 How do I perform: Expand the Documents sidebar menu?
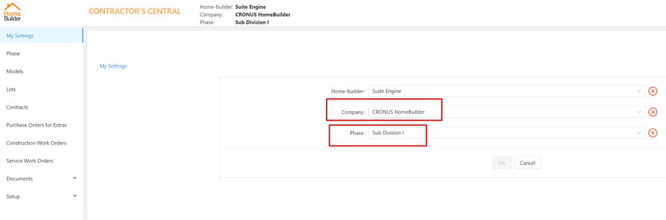click(42, 179)
